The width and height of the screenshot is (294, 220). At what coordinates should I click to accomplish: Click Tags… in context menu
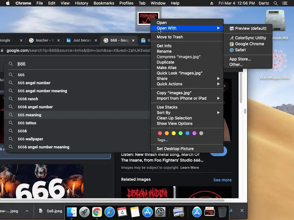click(x=163, y=140)
